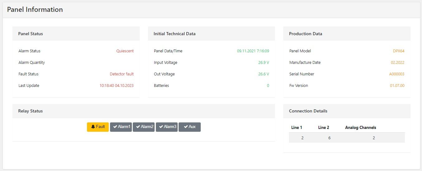Select the Last Update timestamp value
The width and height of the screenshot is (422, 171).
(x=117, y=86)
